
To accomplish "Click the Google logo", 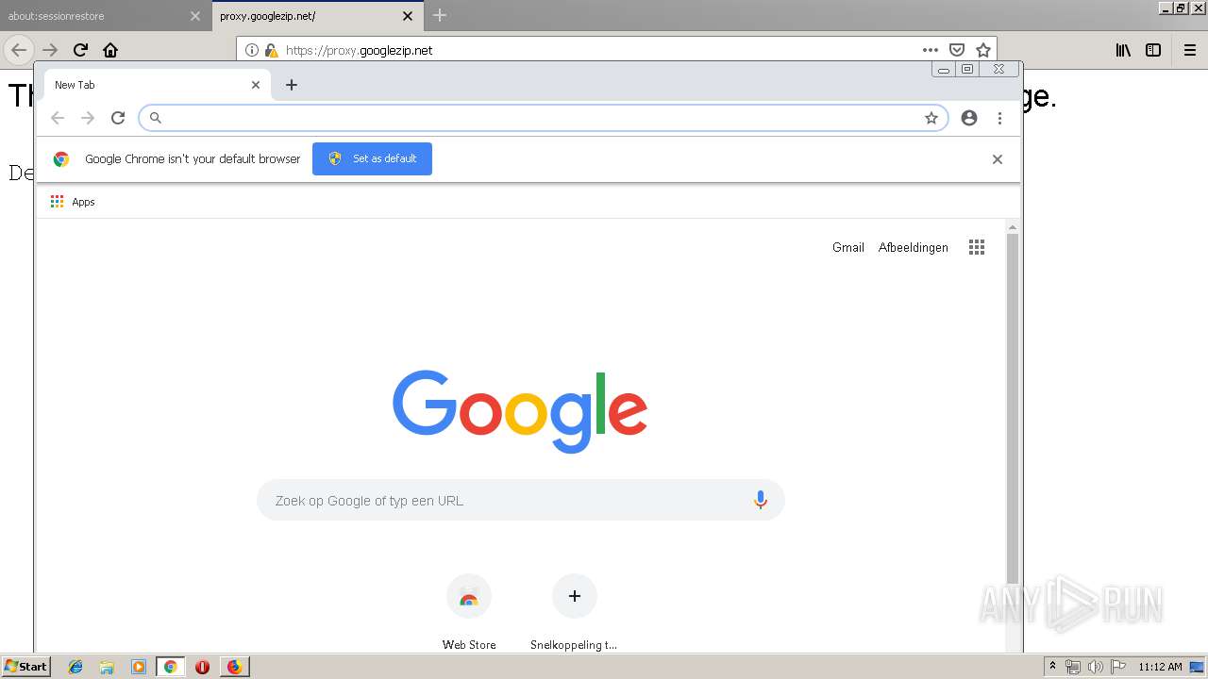I will pyautogui.click(x=520, y=411).
